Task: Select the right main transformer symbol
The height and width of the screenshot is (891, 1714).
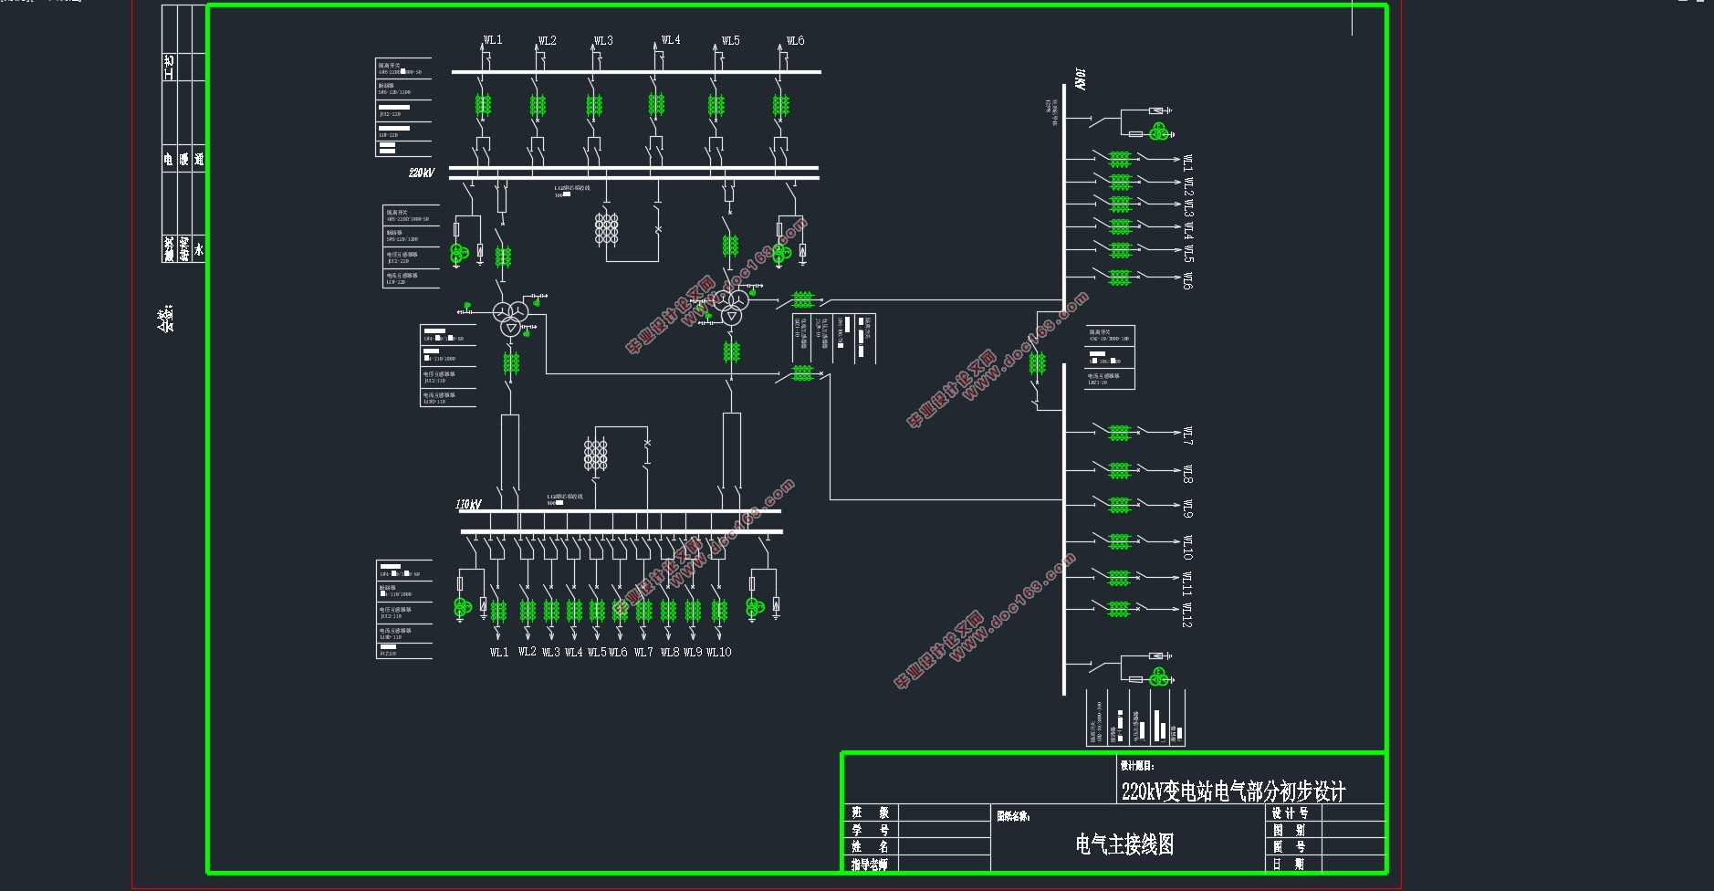Action: tap(731, 308)
